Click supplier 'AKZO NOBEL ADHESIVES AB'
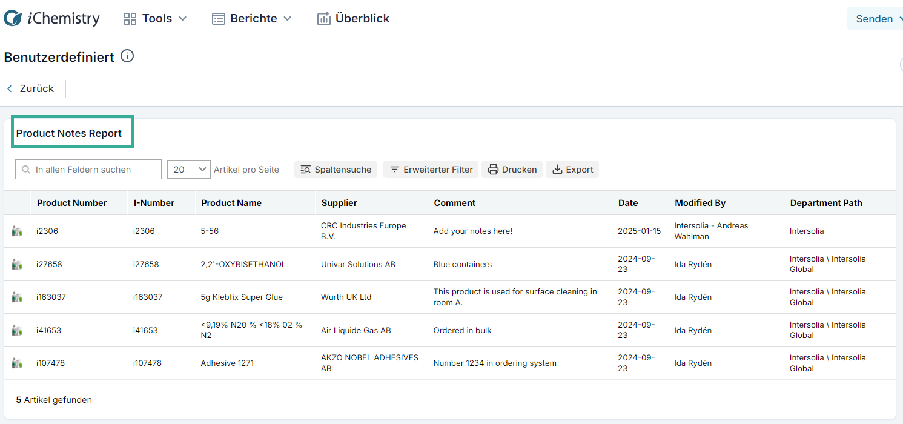 369,363
